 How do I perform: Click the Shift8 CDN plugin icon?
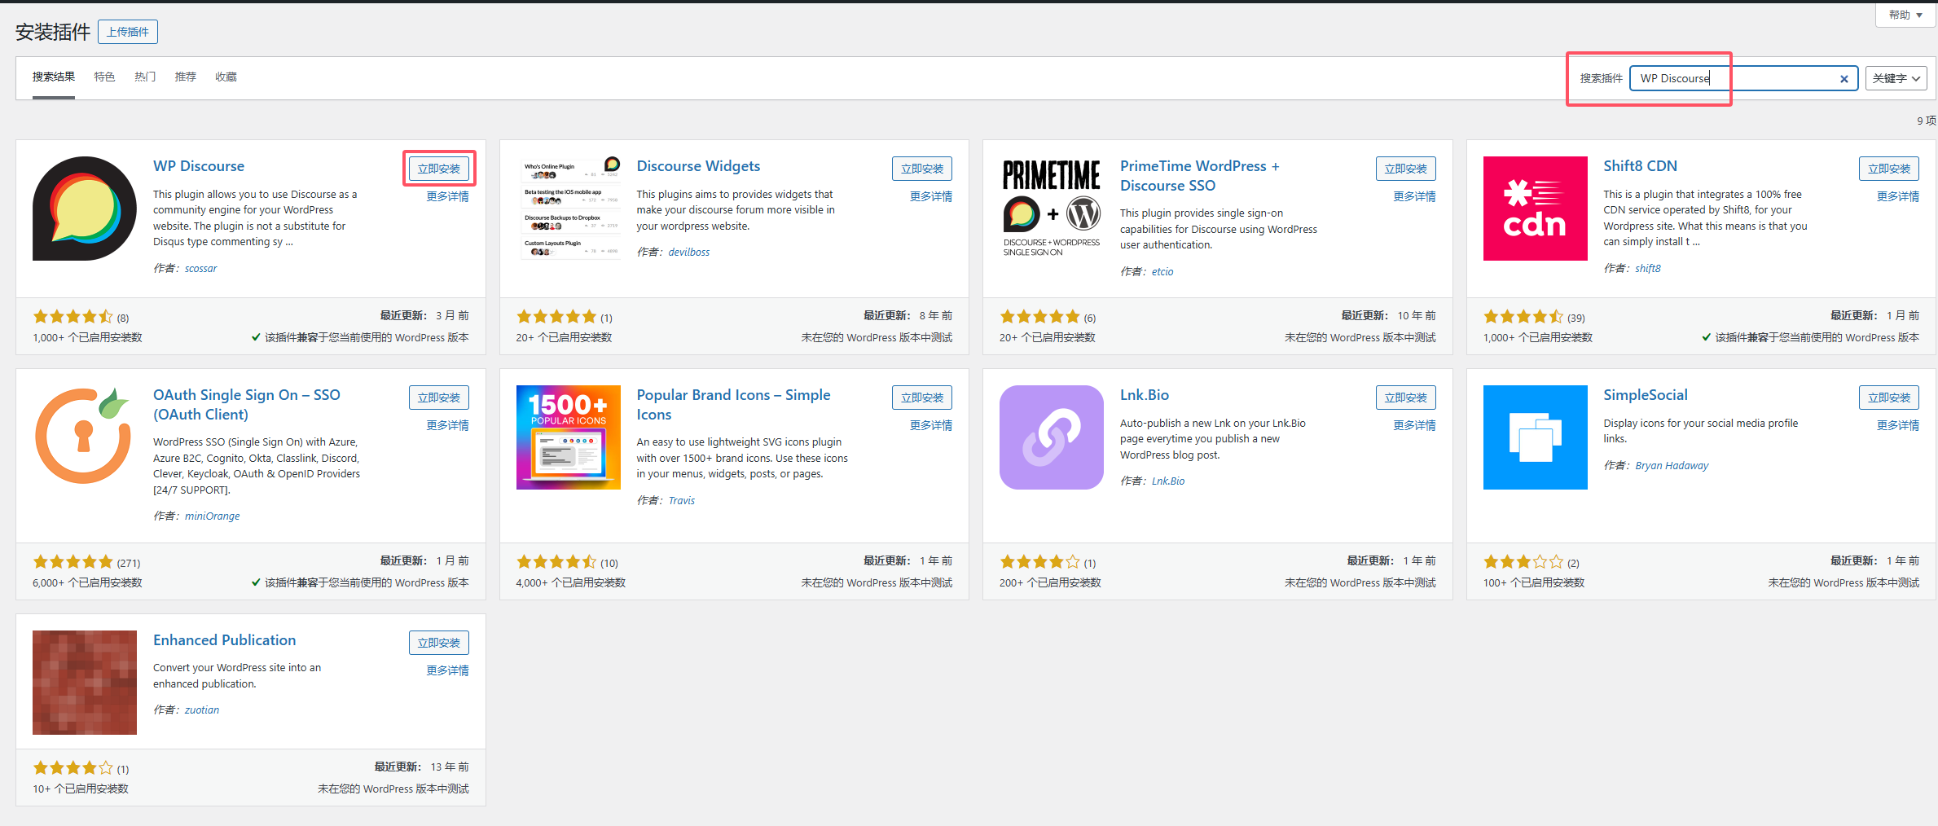coord(1536,209)
